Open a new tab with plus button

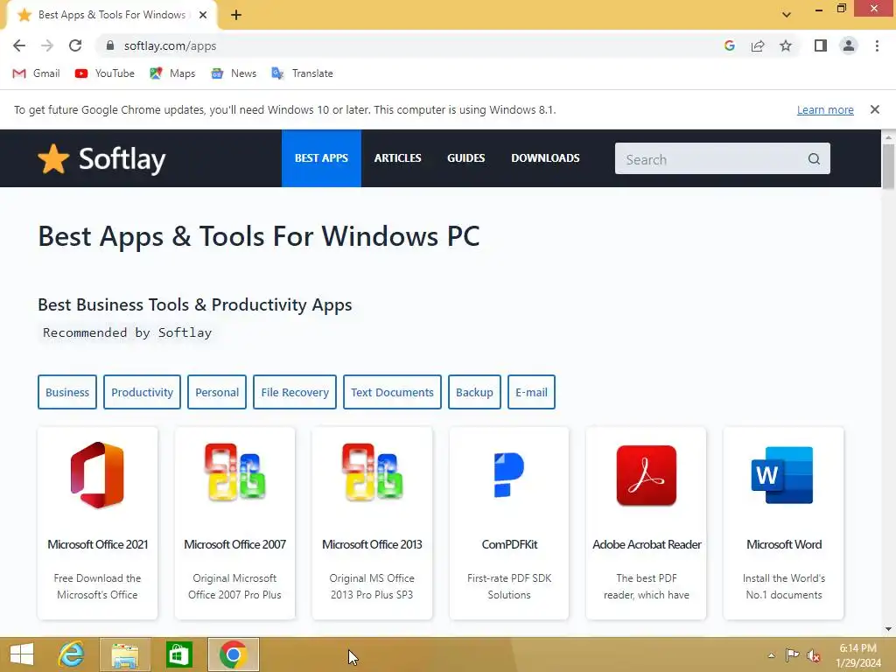click(236, 15)
